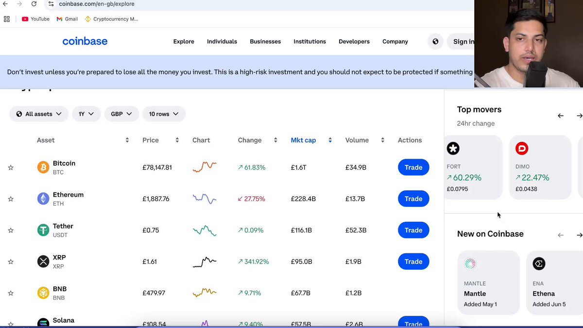Expand the GBP currency dropdown
Image resolution: width=583 pixels, height=328 pixels.
pyautogui.click(x=121, y=114)
